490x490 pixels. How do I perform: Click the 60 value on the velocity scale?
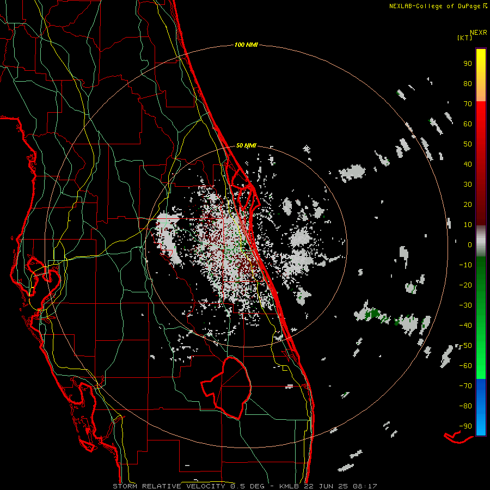(x=468, y=124)
